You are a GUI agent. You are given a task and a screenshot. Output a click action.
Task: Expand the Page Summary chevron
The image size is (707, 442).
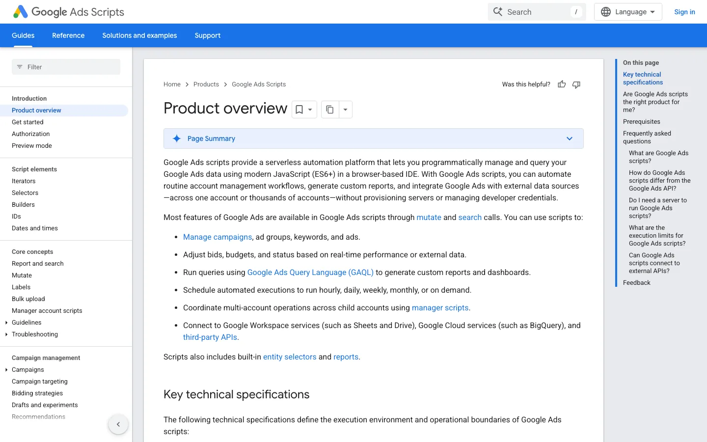[570, 138]
